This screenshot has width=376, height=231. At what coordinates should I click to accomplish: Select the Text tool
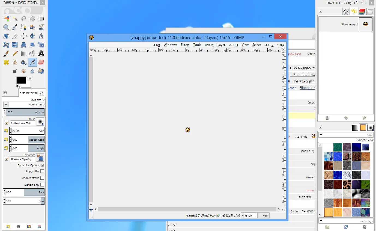(x=41, y=54)
